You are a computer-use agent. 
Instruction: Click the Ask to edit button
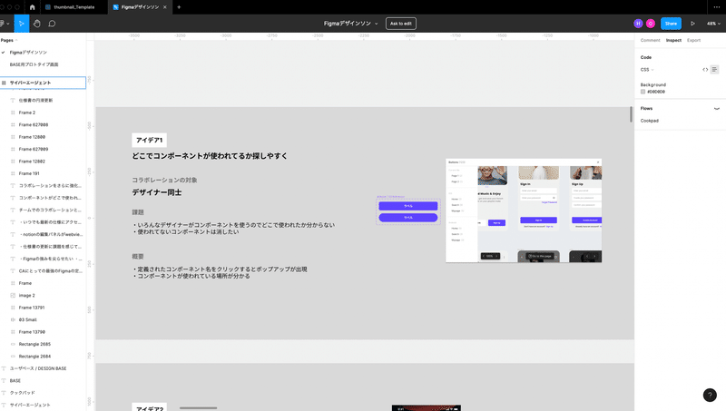401,24
